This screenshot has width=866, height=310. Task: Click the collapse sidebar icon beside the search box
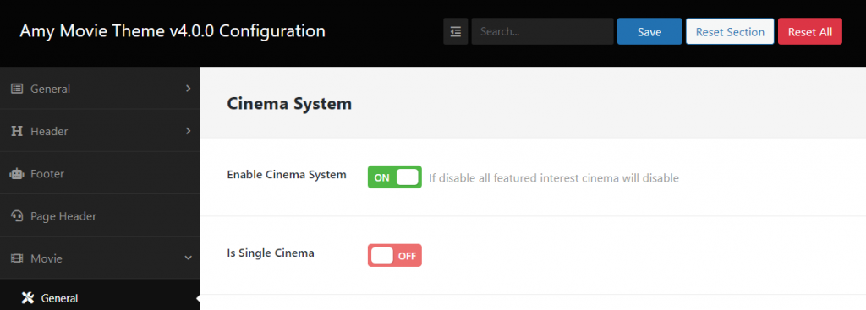456,31
